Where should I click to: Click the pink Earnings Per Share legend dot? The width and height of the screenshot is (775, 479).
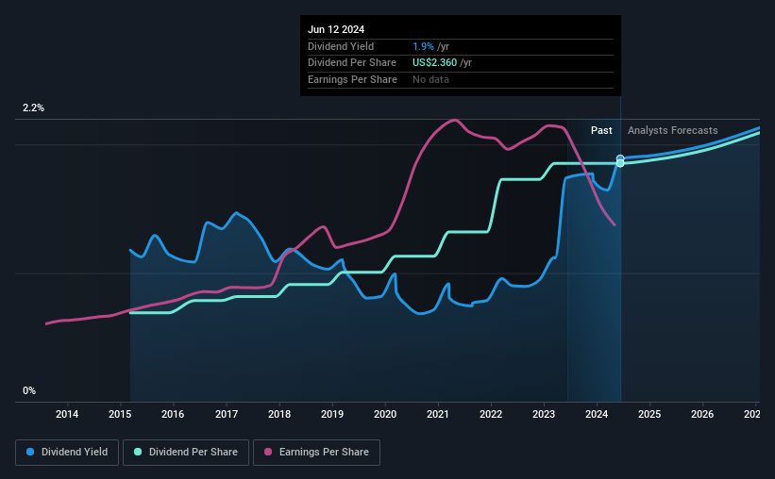tap(268, 452)
